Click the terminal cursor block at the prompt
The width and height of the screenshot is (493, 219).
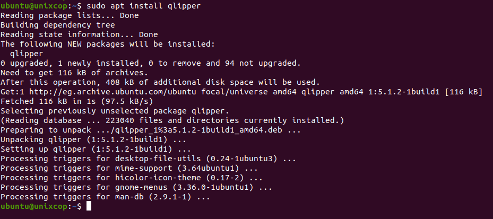click(89, 206)
